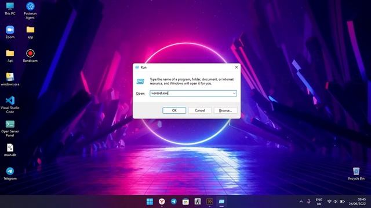Switch ENG UK input language
The height and width of the screenshot is (208, 371).
(x=319, y=202)
